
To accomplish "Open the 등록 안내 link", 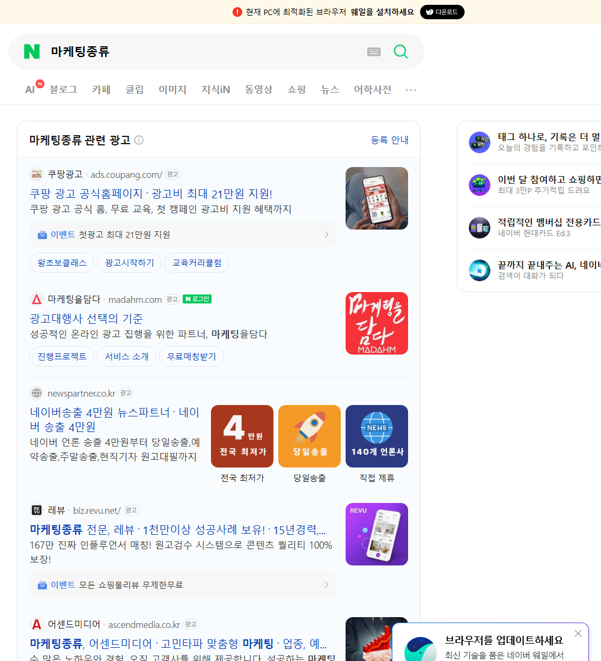I will tap(389, 140).
